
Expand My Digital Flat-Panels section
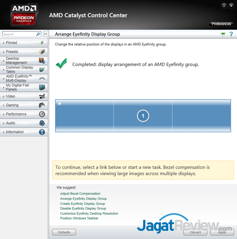point(24,87)
